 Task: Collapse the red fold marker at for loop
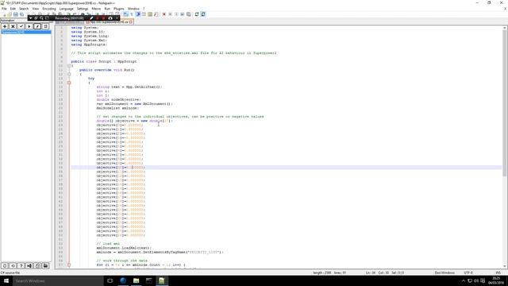pos(69,265)
